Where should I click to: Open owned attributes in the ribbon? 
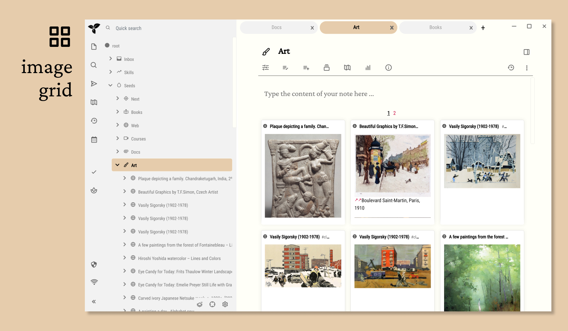pos(285,68)
